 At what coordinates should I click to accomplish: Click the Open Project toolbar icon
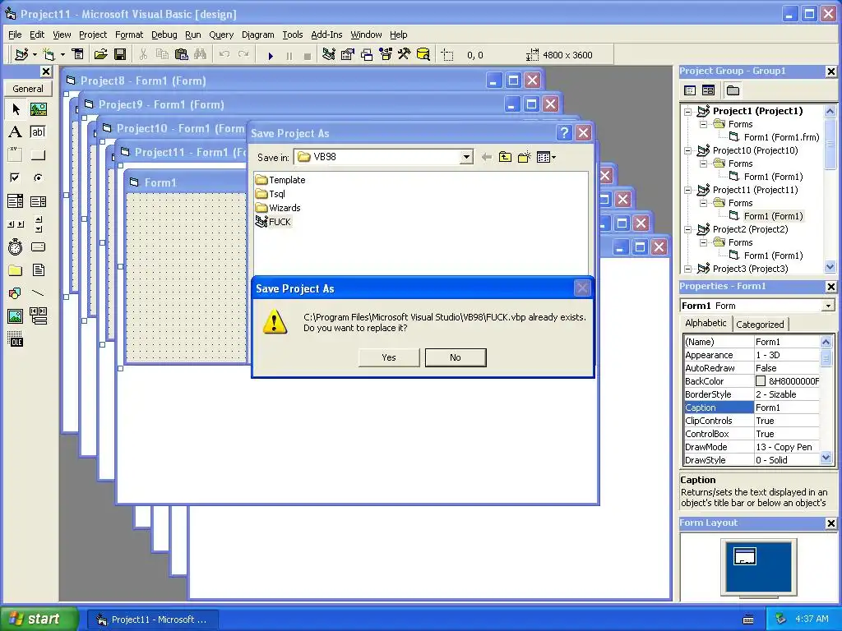point(100,54)
